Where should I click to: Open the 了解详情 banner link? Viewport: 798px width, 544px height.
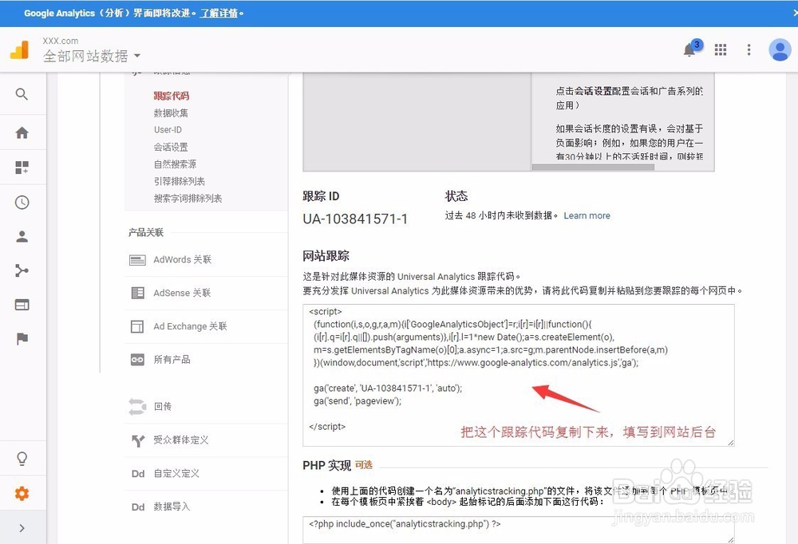(221, 13)
